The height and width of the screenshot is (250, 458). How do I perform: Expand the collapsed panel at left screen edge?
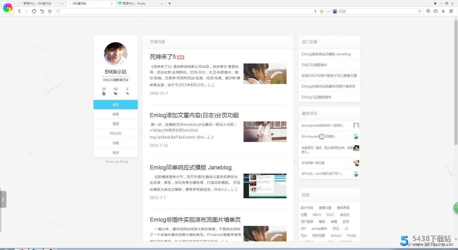pyautogui.click(x=3, y=199)
